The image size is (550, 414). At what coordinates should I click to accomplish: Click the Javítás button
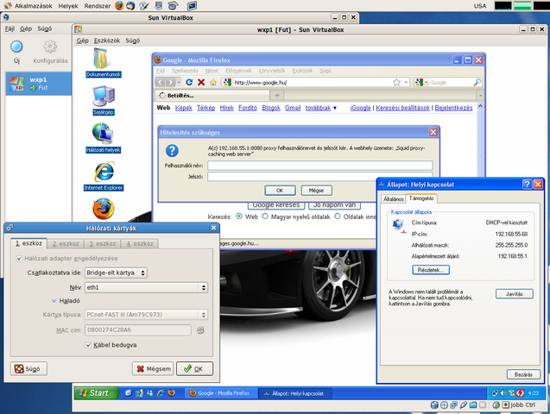tap(514, 294)
